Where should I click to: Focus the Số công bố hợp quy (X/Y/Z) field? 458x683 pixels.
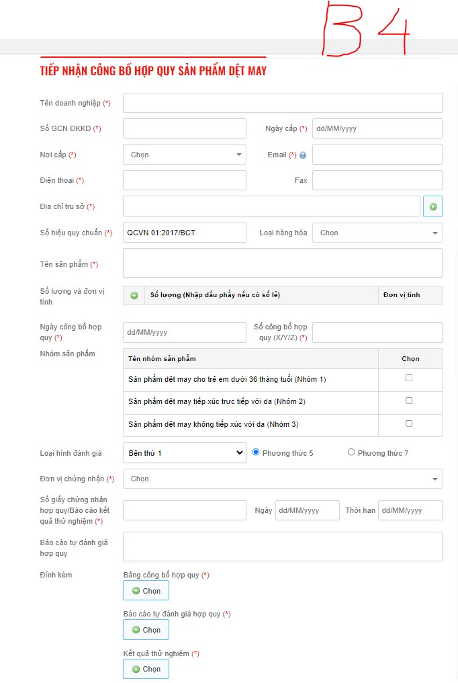point(377,332)
